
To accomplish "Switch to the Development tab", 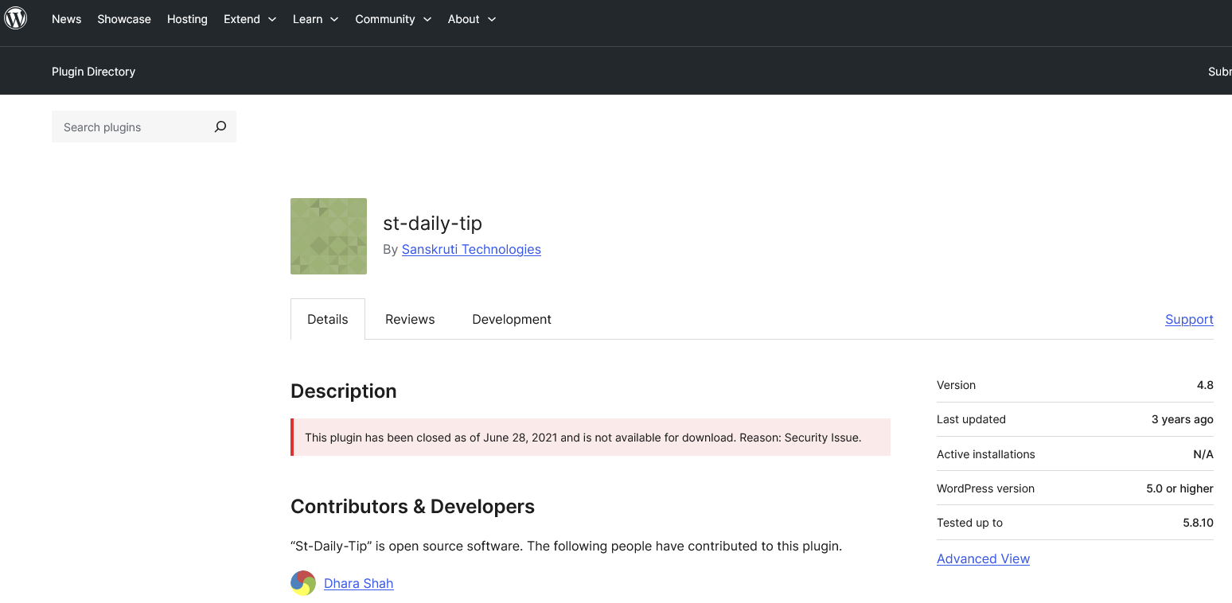I will [512, 319].
